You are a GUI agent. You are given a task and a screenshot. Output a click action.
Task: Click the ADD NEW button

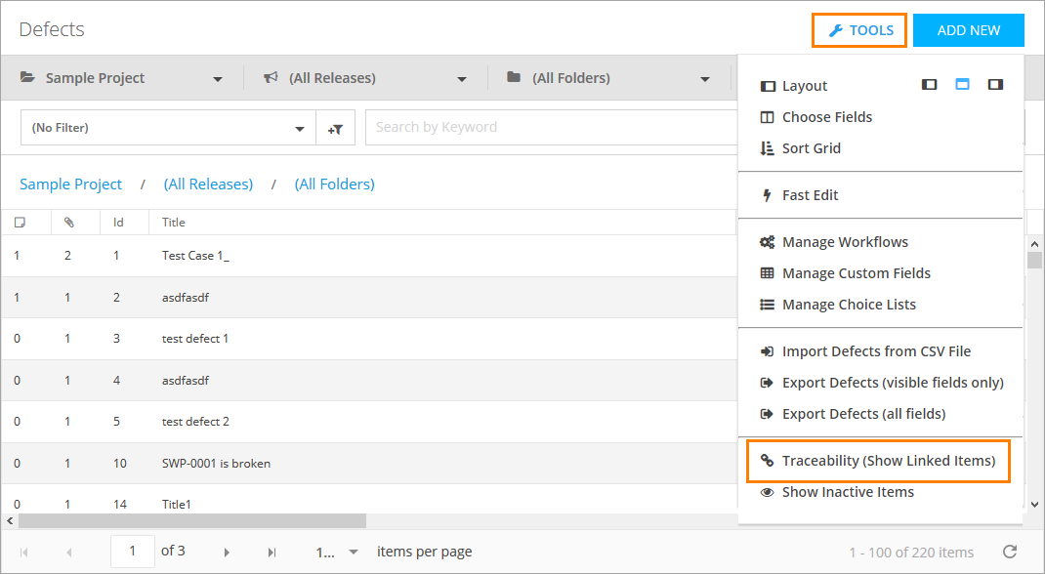coord(969,30)
